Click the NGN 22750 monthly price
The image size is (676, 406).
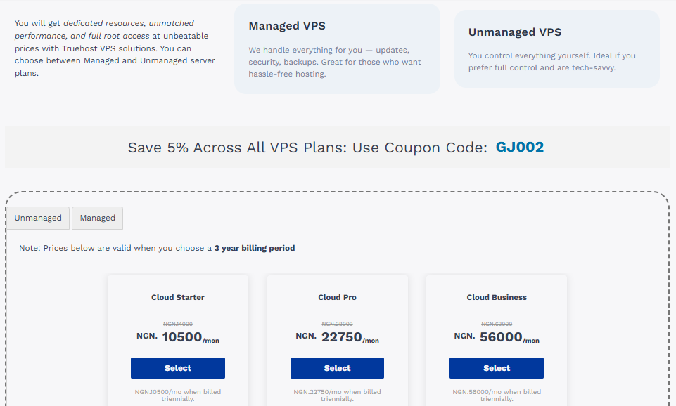(337, 336)
